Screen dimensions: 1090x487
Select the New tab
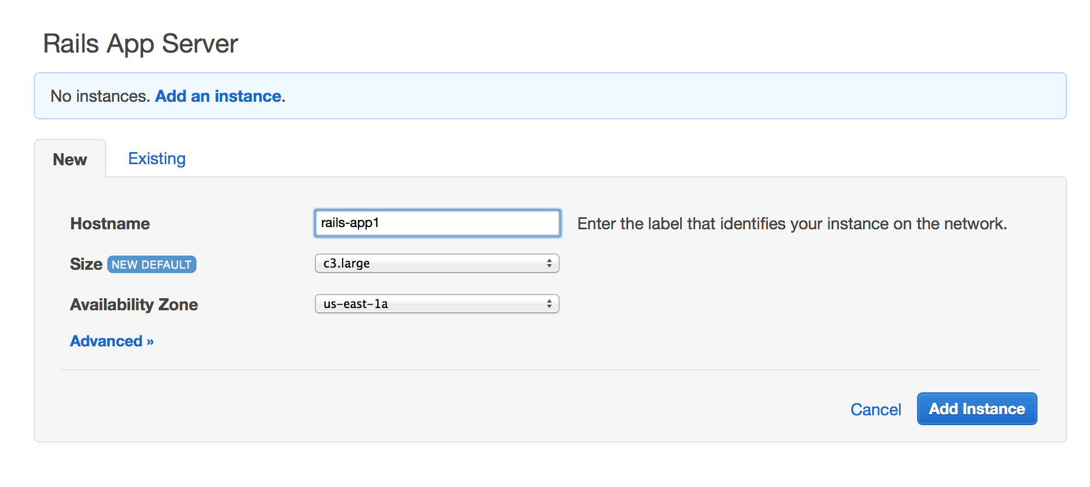(x=70, y=159)
